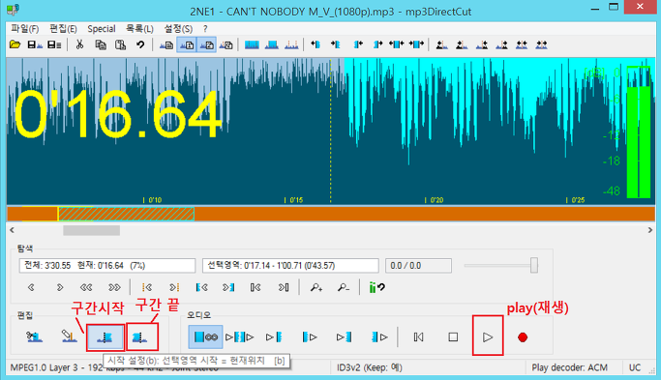Play around the selection preview button
Image resolution: width=661 pixels, height=380 pixels.
pyautogui.click(x=239, y=337)
